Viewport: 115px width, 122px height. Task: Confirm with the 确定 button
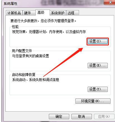(59, 116)
